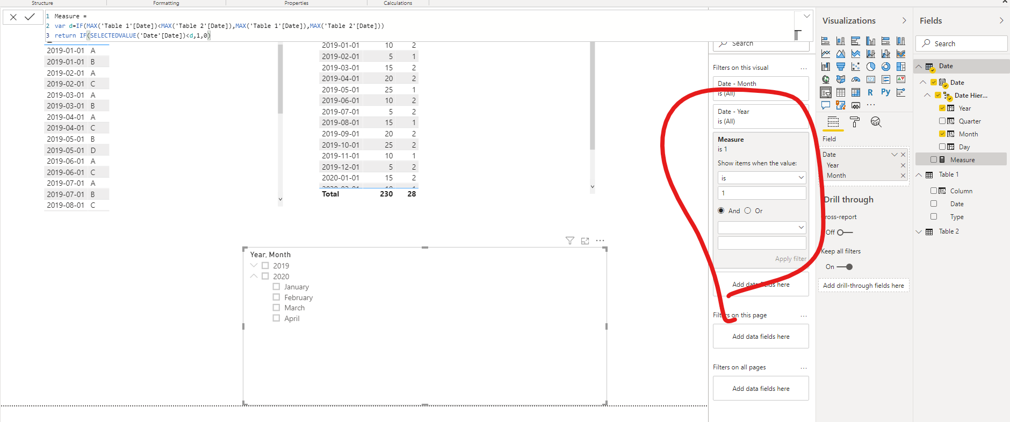Click the filter value input containing 1
This screenshot has height=422, width=1010.
(x=762, y=193)
